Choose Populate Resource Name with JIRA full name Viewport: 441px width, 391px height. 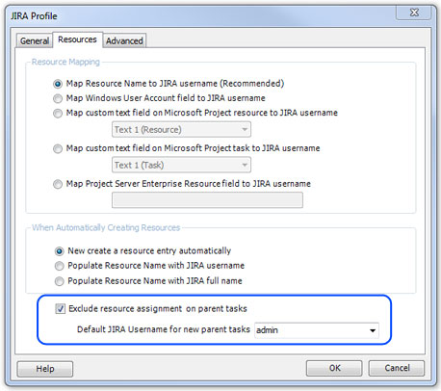(59, 281)
